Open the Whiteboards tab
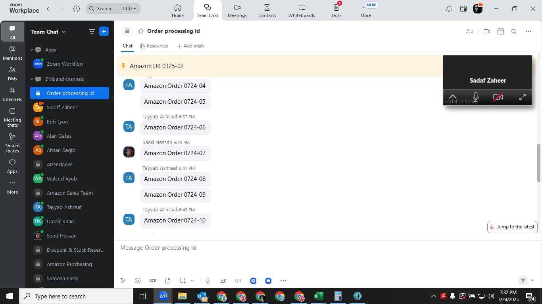This screenshot has height=304, width=542. 302,11
